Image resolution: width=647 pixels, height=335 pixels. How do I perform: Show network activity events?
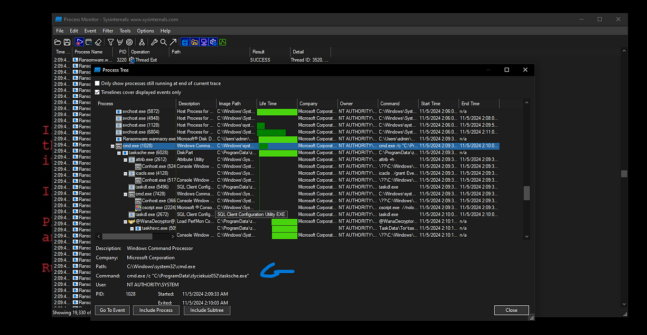pos(204,42)
